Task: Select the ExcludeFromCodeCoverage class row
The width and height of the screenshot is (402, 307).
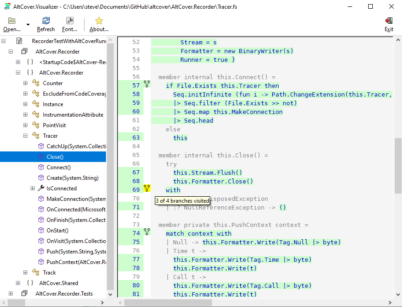Action: (x=74, y=93)
